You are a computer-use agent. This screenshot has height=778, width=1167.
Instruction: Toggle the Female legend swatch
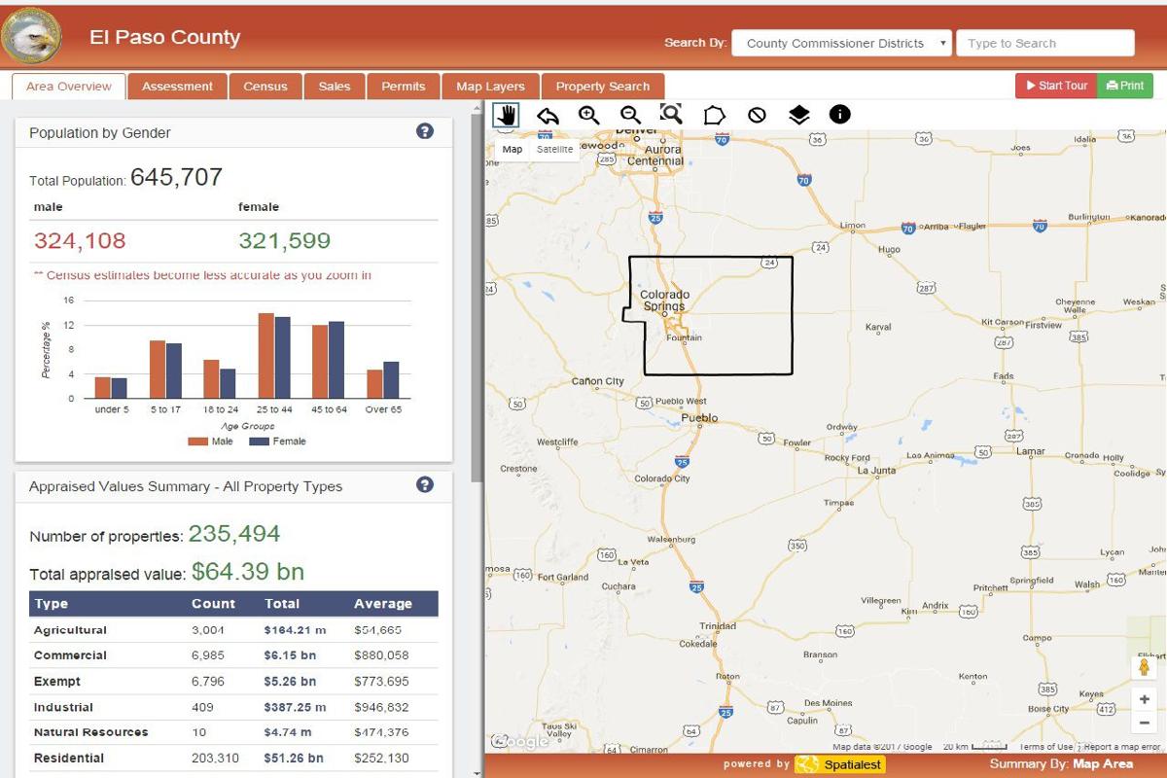point(259,441)
